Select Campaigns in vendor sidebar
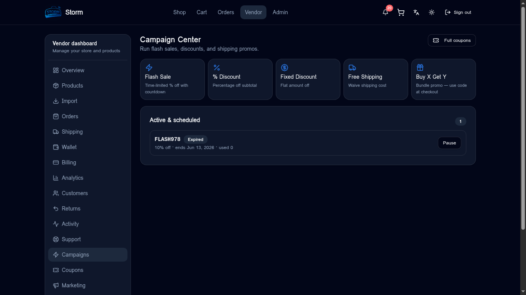The height and width of the screenshot is (295, 526). [88, 255]
